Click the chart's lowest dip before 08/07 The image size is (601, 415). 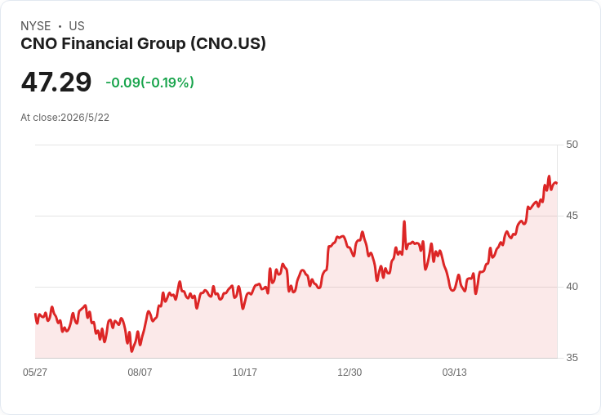pyautogui.click(x=131, y=350)
